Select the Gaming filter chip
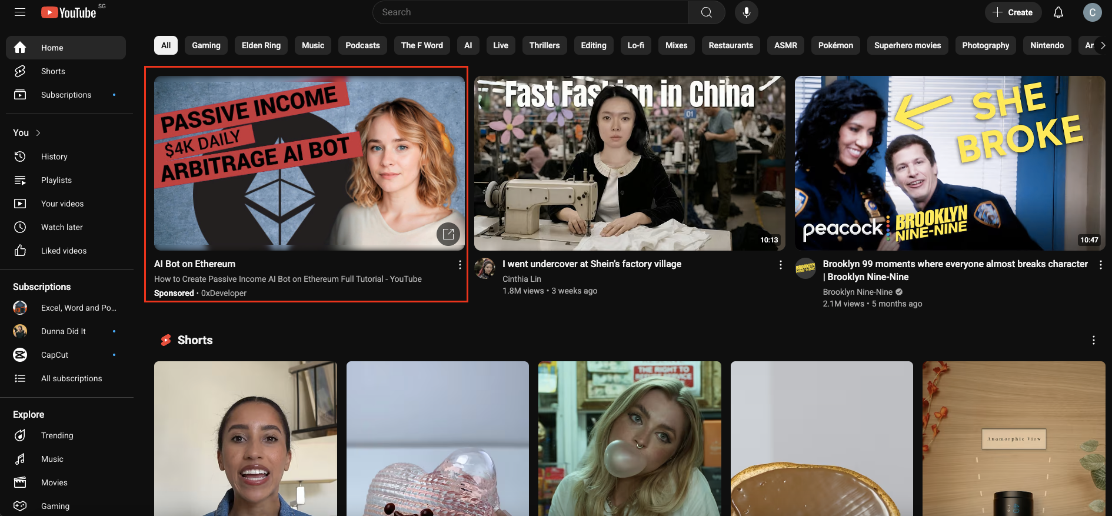This screenshot has width=1112, height=516. click(206, 45)
